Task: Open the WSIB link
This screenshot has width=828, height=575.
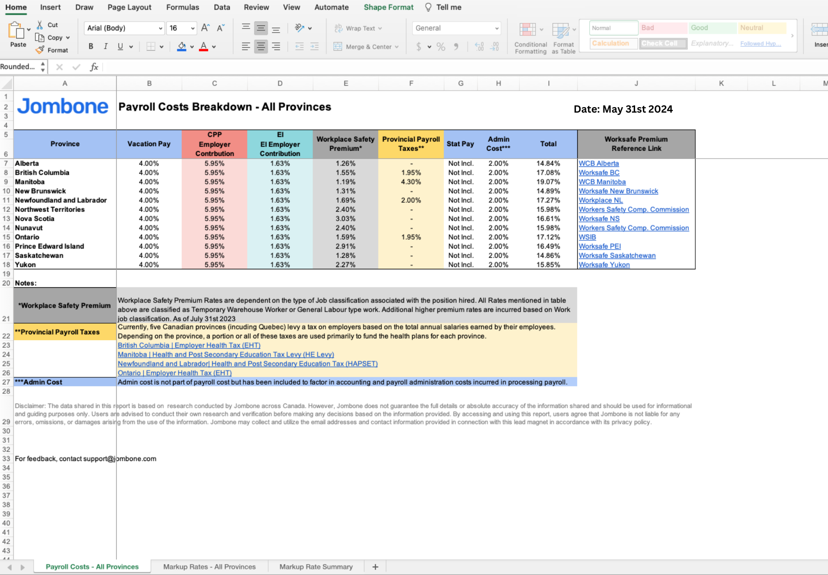Action: click(x=587, y=237)
